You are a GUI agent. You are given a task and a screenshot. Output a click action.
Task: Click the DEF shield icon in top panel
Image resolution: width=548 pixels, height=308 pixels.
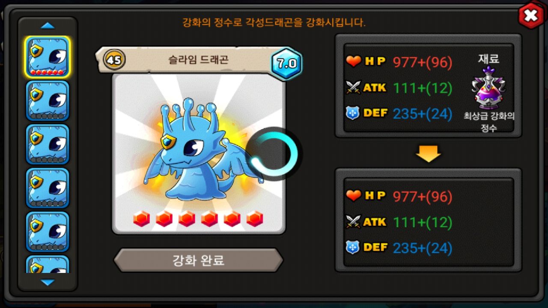[352, 113]
